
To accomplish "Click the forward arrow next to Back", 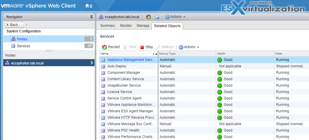I will click(26, 25).
